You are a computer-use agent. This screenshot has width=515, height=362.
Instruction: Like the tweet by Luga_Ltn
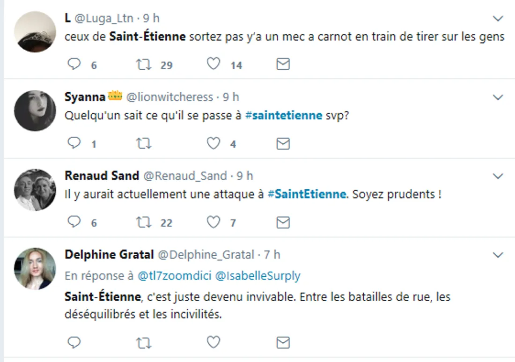point(213,64)
